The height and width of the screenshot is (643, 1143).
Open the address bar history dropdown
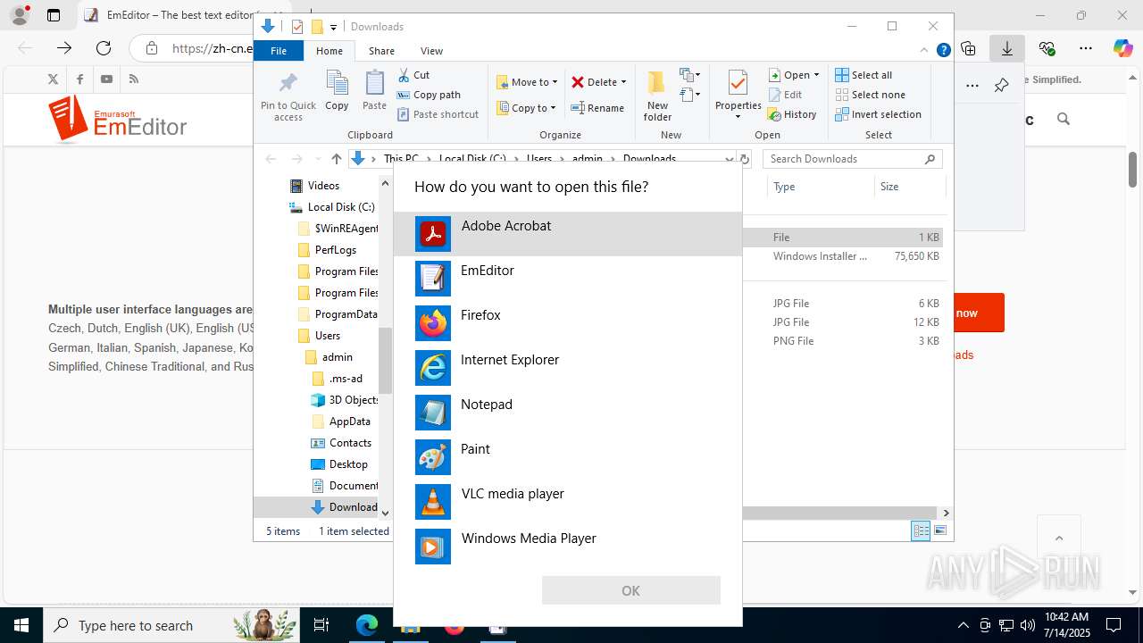pyautogui.click(x=730, y=159)
